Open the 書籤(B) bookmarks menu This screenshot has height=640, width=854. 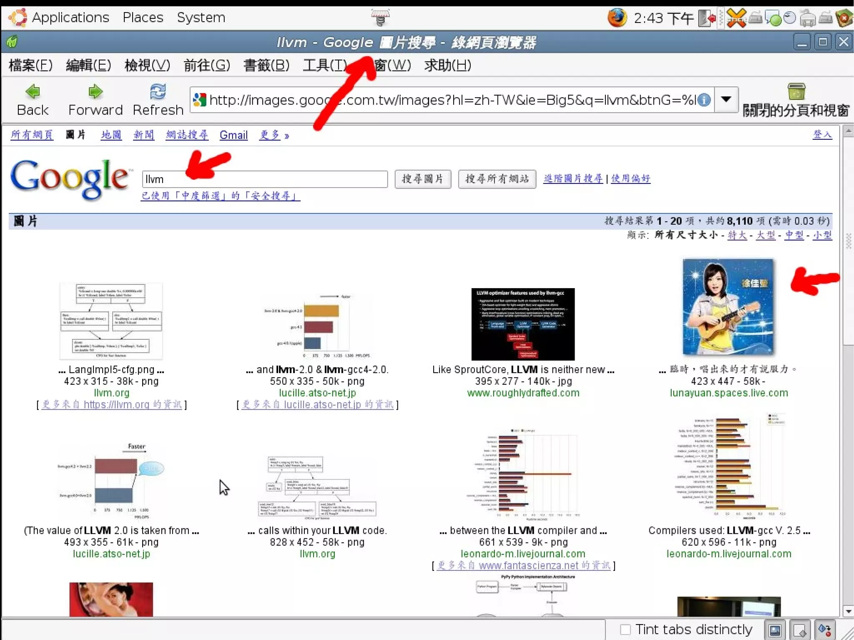(266, 65)
